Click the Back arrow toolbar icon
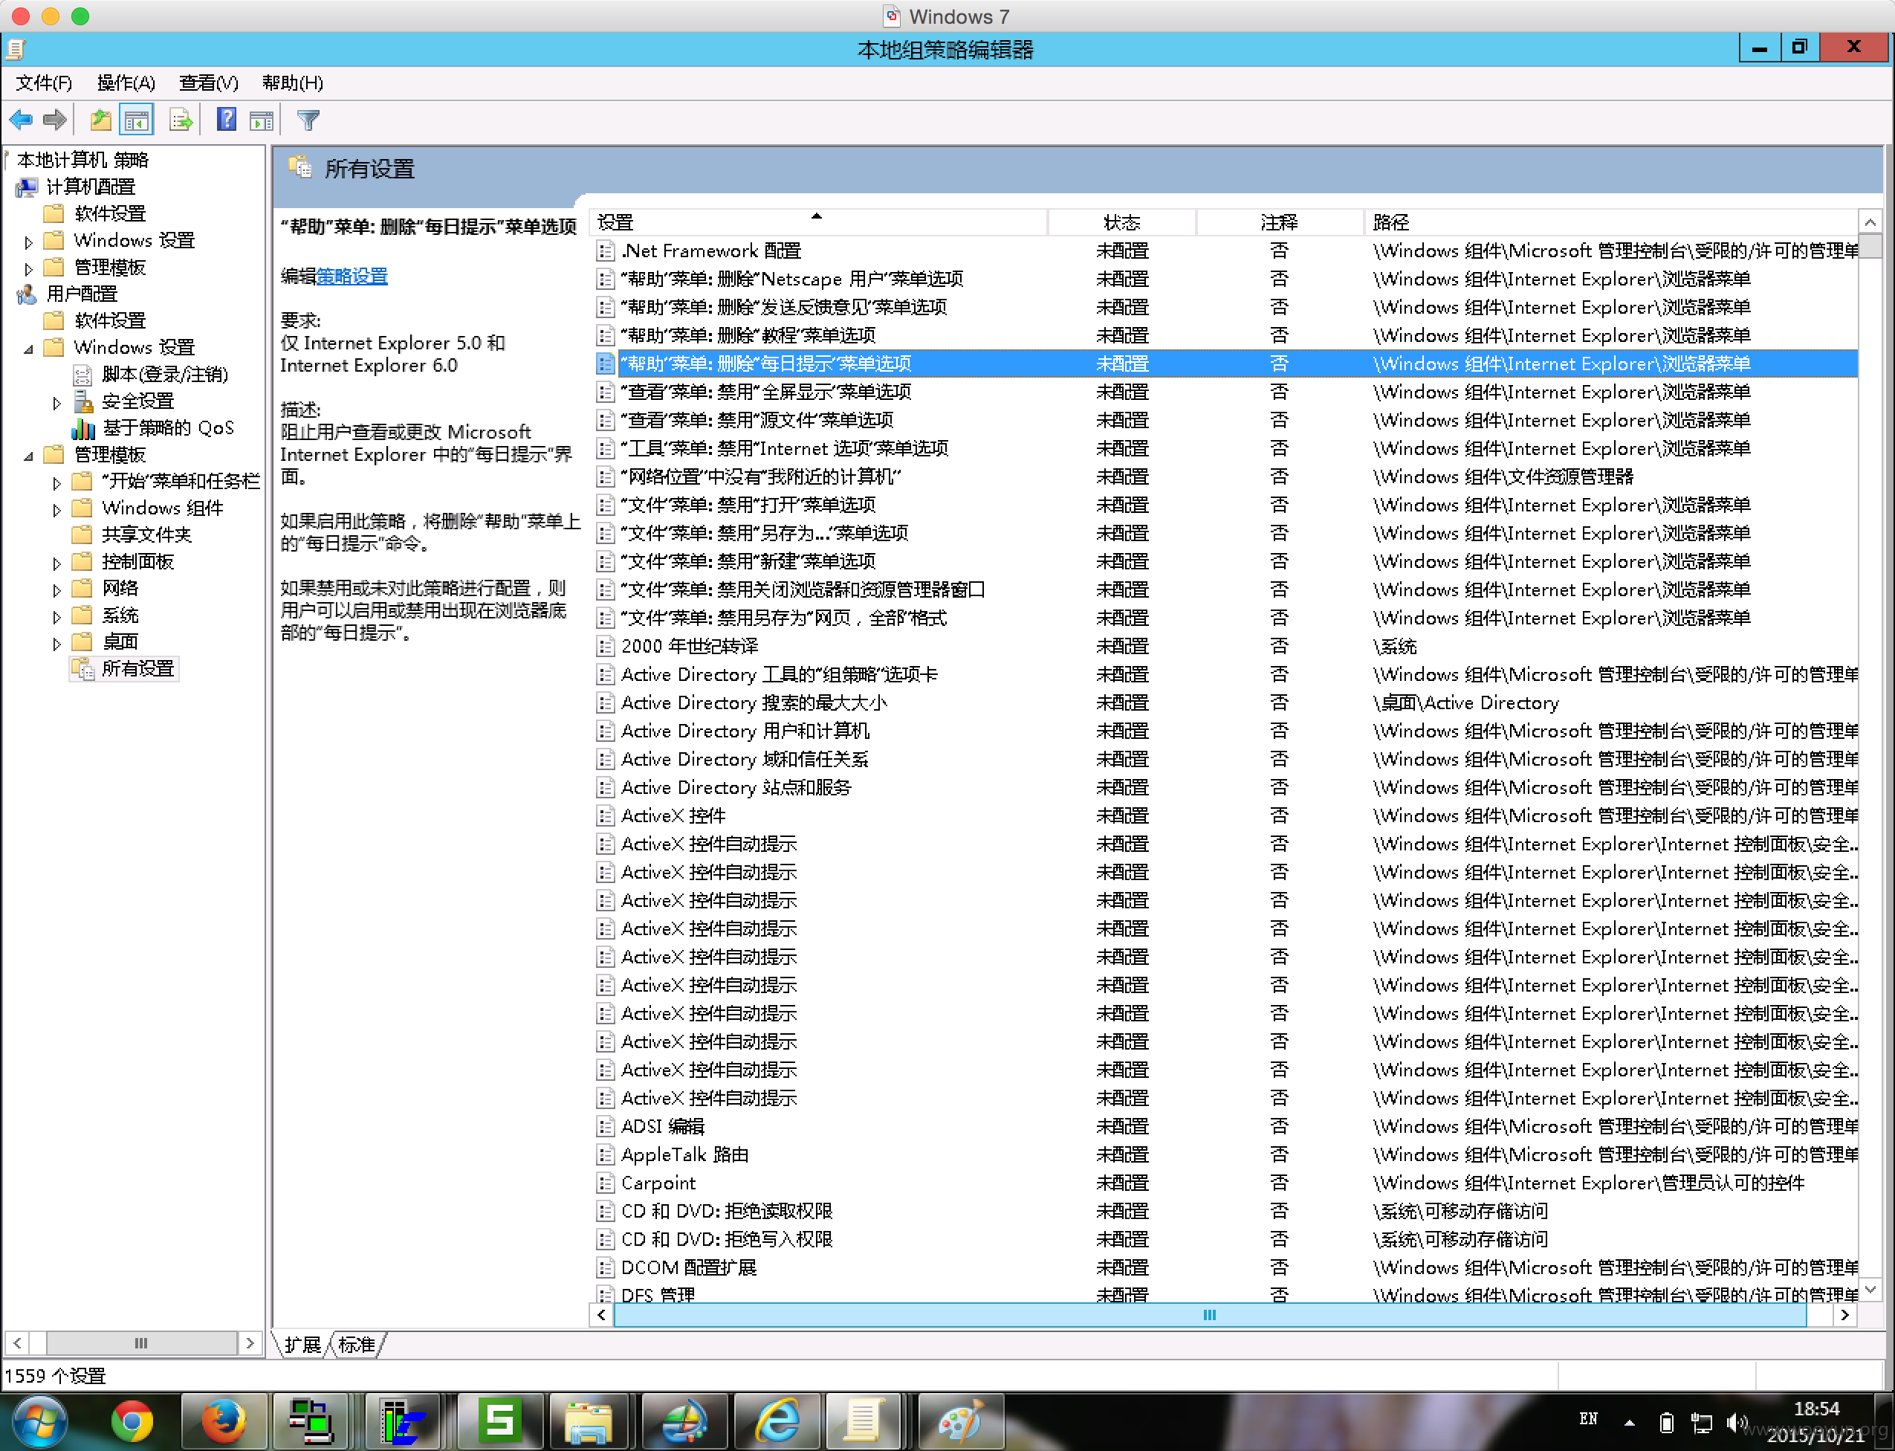This screenshot has width=1895, height=1451. [x=21, y=120]
